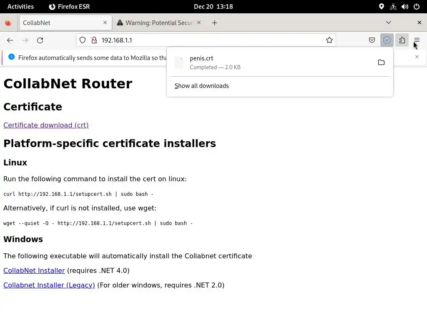This screenshot has height=320, width=427.
Task: Click the info icon in notification bar
Action: point(11,57)
